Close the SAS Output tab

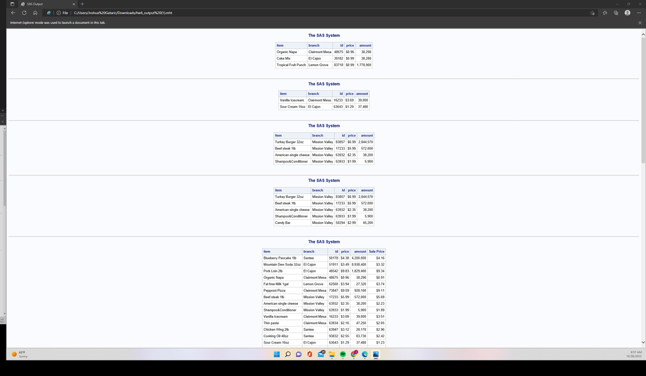coord(74,4)
